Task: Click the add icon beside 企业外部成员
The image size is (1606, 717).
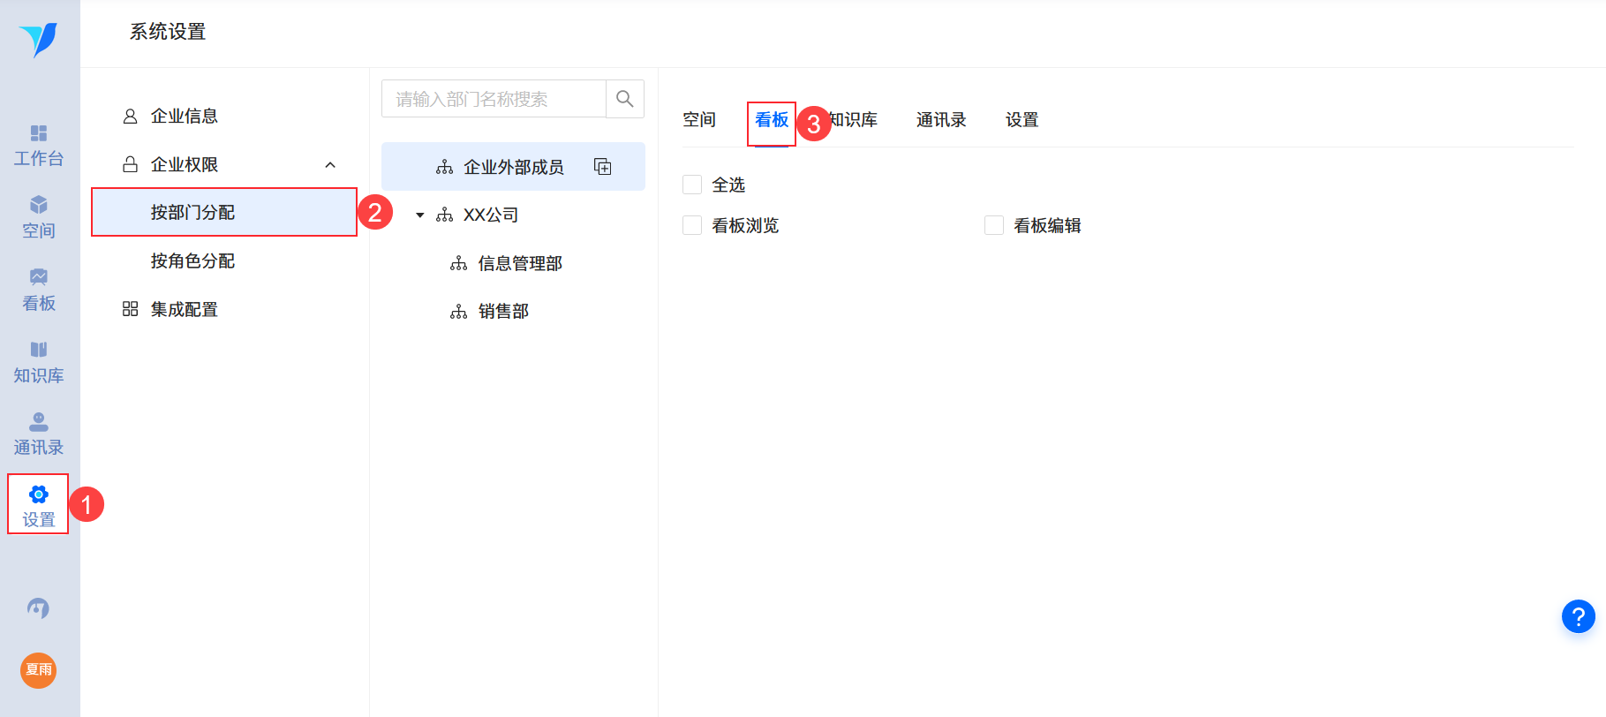Action: pos(603,167)
